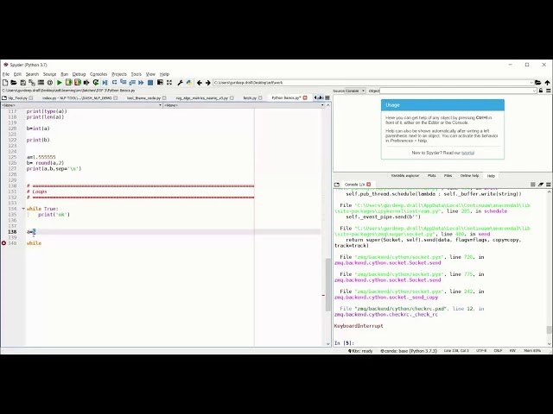
Task: Run file with green play button
Action: pyautogui.click(x=60, y=83)
